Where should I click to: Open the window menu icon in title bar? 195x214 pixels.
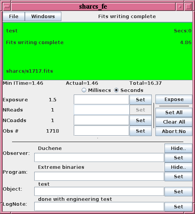point(7,6)
